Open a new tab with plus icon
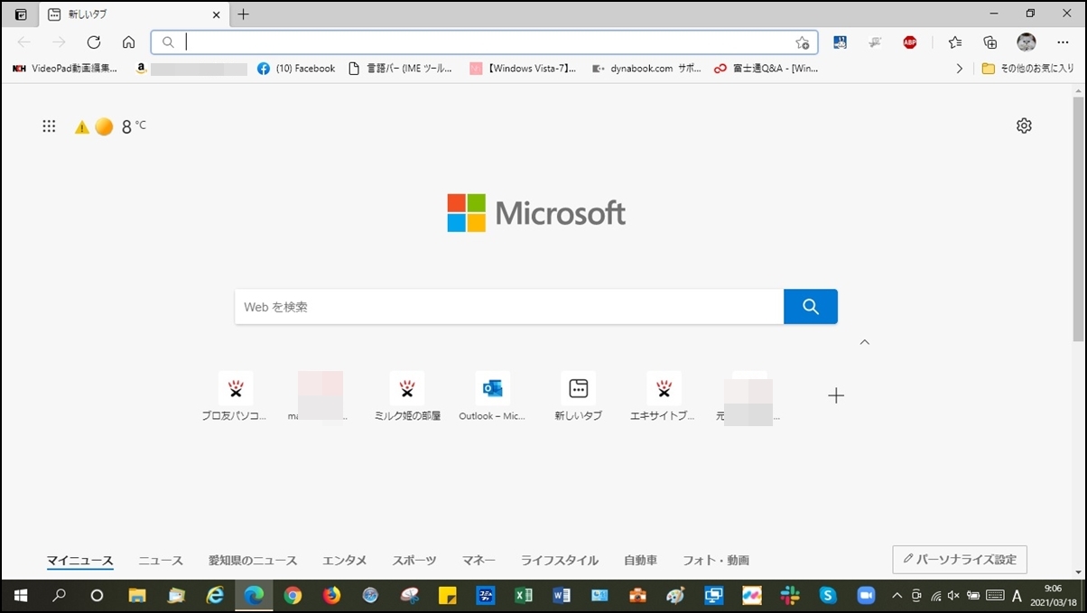The width and height of the screenshot is (1087, 613). point(243,14)
